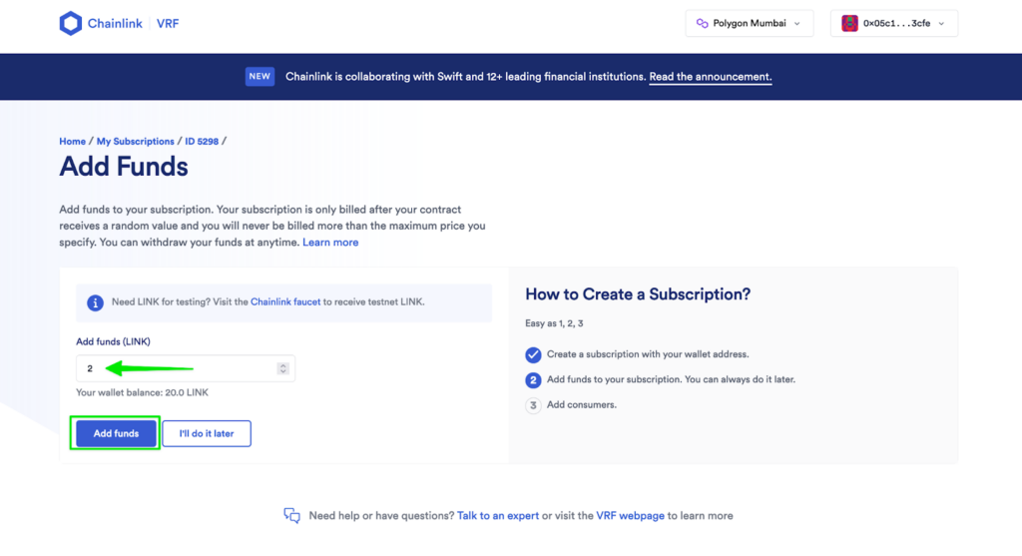
Task: Follow the Talk to an expert link
Action: pos(497,516)
